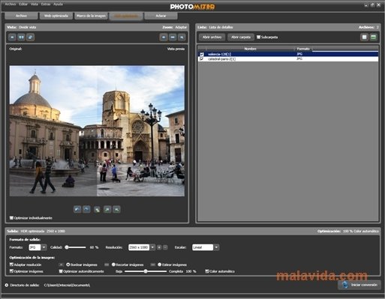Open the Vista menu

(35, 4)
